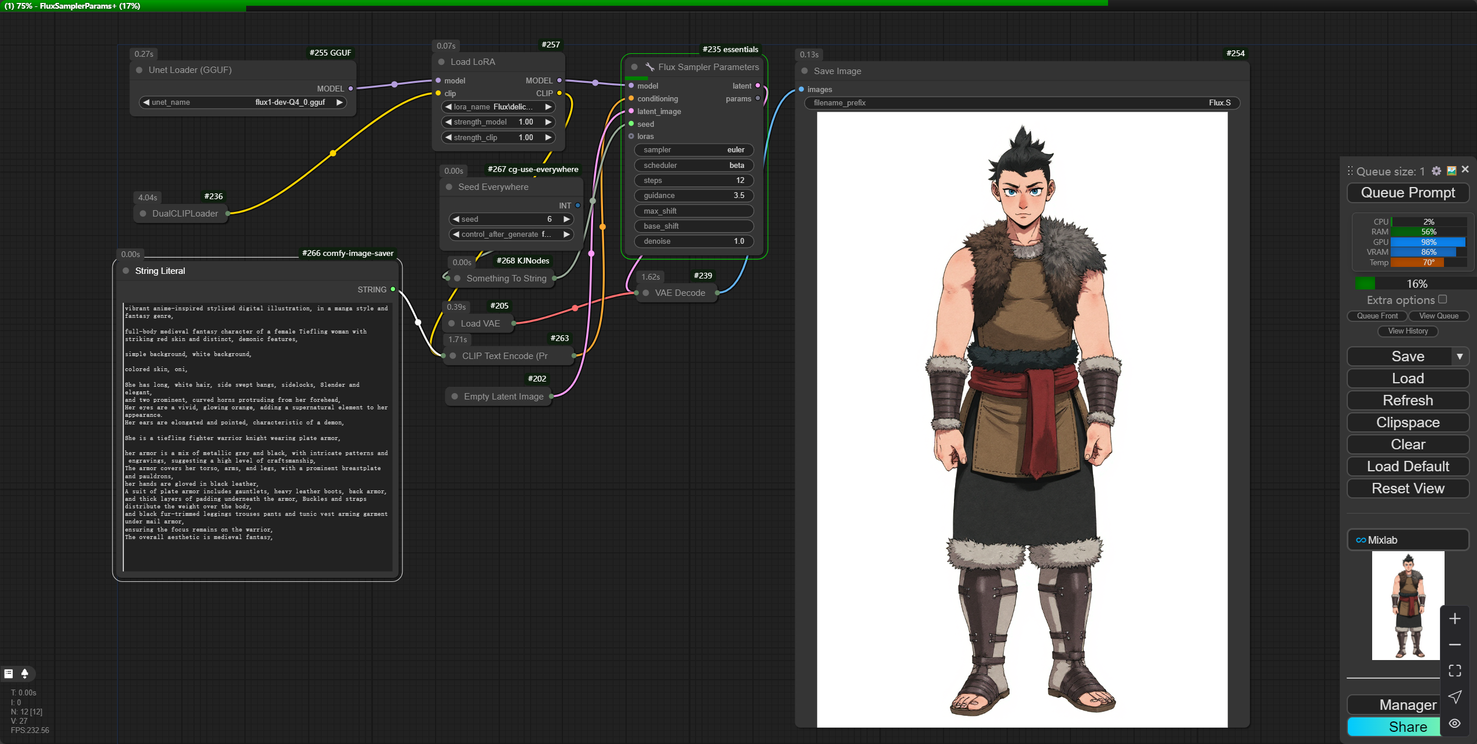Zoom in with the plus icon
This screenshot has height=744, width=1477.
pos(1454,618)
